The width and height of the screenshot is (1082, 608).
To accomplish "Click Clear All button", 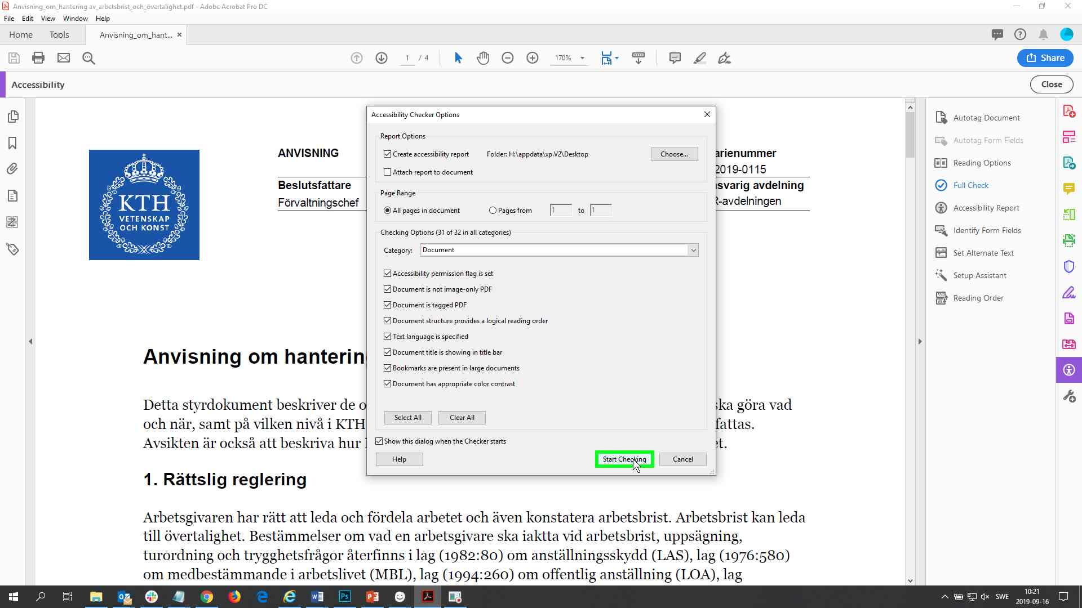I will pyautogui.click(x=462, y=418).
